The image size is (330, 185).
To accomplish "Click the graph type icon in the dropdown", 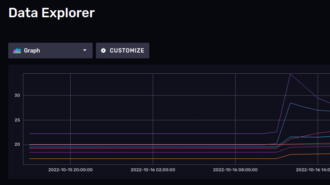I will (17, 51).
